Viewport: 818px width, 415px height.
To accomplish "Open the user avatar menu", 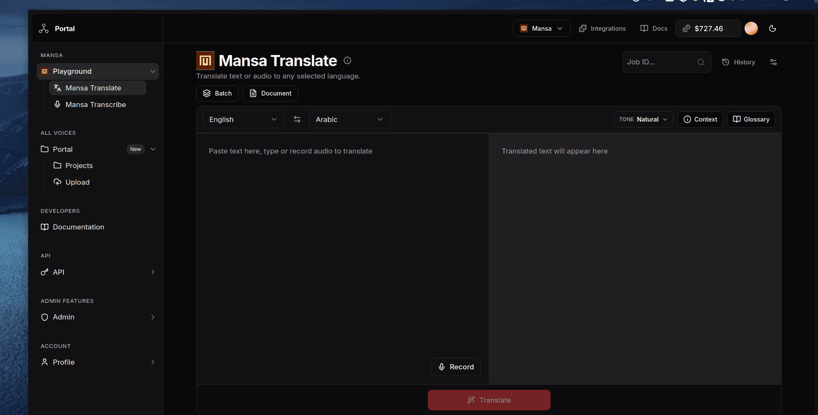I will click(751, 29).
